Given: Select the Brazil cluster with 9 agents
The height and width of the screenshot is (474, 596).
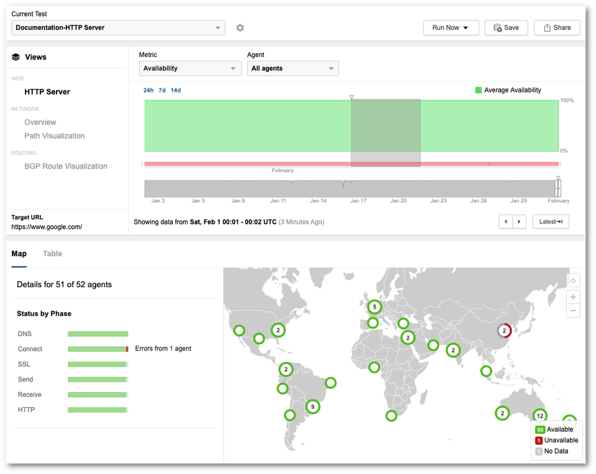Looking at the screenshot, I should click(x=313, y=407).
